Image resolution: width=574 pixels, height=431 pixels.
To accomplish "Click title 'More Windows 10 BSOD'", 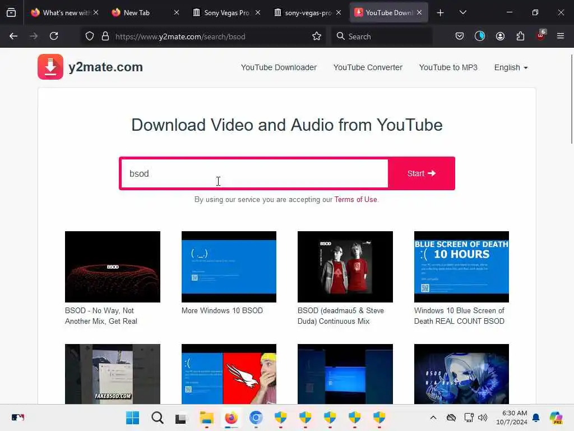I will pyautogui.click(x=222, y=310).
